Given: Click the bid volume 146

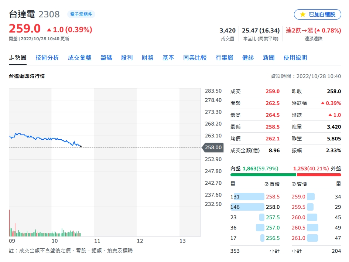Looking at the screenshot, I should 235,207.
